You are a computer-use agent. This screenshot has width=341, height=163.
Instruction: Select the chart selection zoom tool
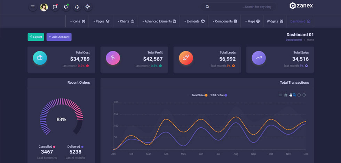(294, 95)
